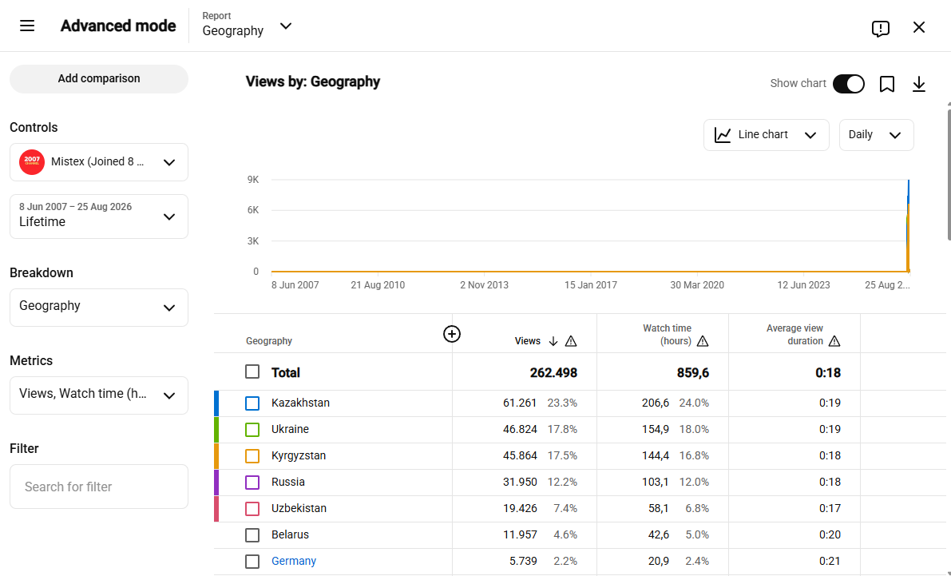Click the send feedback icon
Screen dimensions: 951x576
(x=880, y=28)
